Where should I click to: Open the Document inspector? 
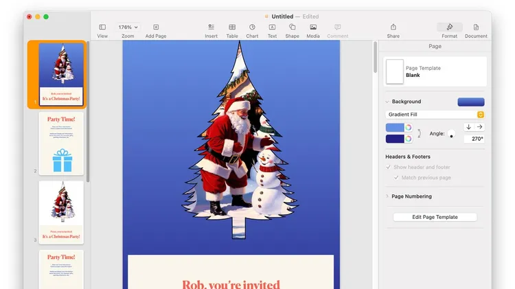click(x=476, y=27)
